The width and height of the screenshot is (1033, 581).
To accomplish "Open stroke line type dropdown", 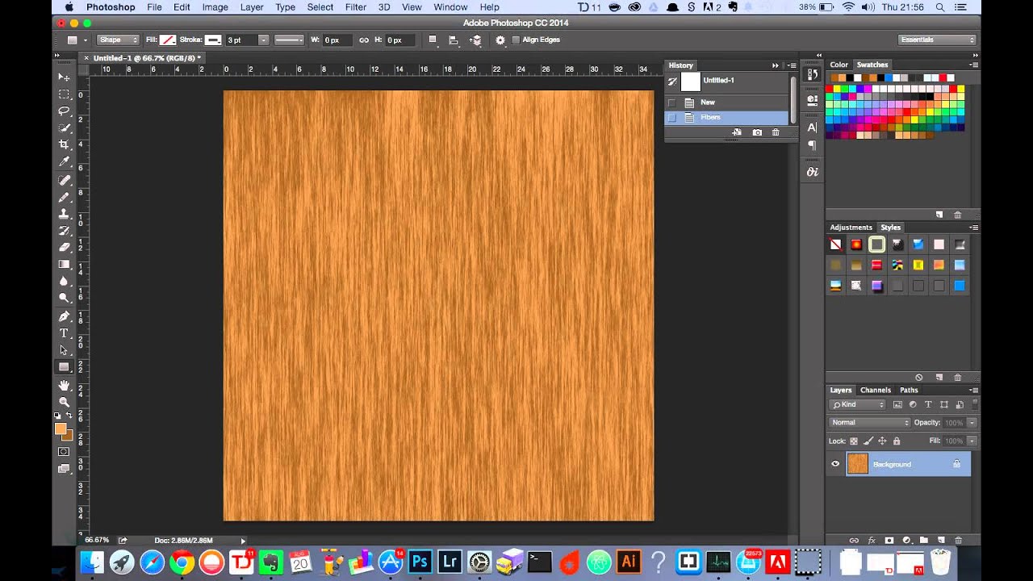I will (289, 40).
